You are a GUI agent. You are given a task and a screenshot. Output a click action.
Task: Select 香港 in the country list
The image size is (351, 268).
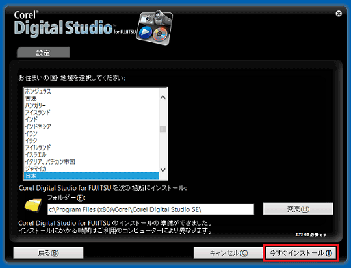coord(92,98)
